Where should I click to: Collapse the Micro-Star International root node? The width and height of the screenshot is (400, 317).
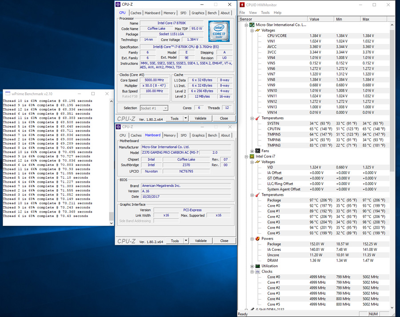(x=246, y=25)
